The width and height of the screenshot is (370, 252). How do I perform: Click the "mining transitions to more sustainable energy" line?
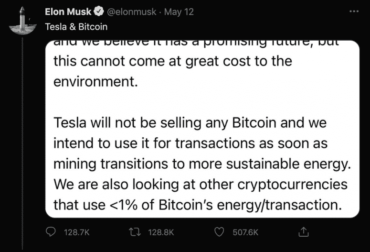202,164
